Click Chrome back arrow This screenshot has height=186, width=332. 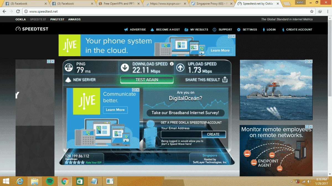point(4,12)
